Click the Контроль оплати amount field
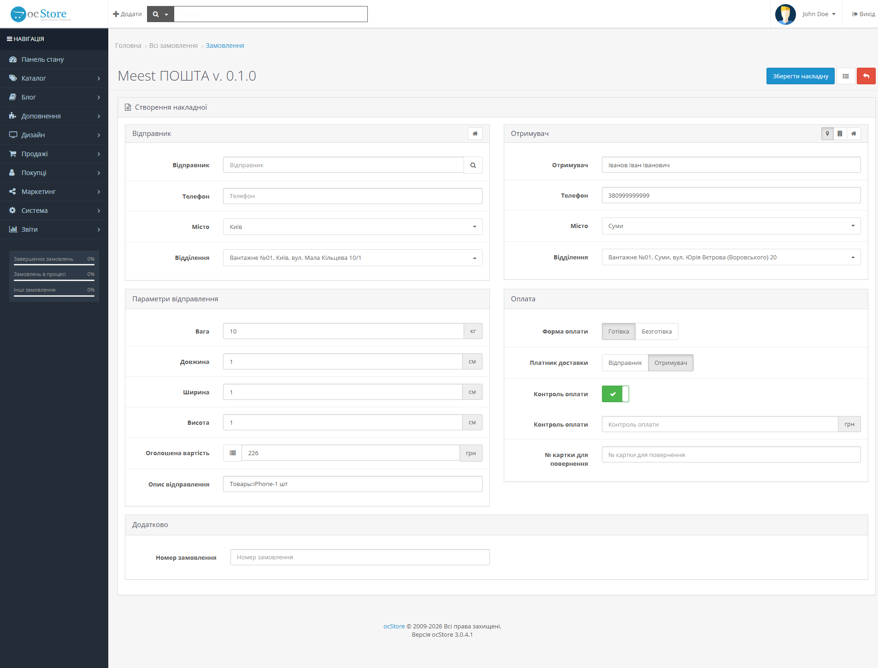Viewport: 878px width, 668px height. coord(720,425)
